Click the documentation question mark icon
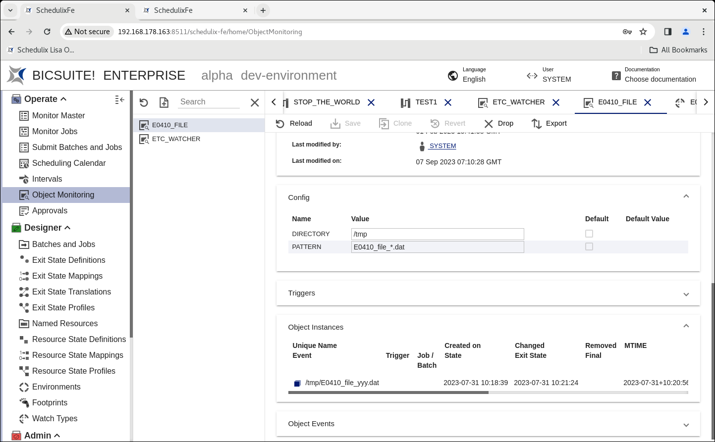Viewport: 715px width, 442px height. pos(616,75)
